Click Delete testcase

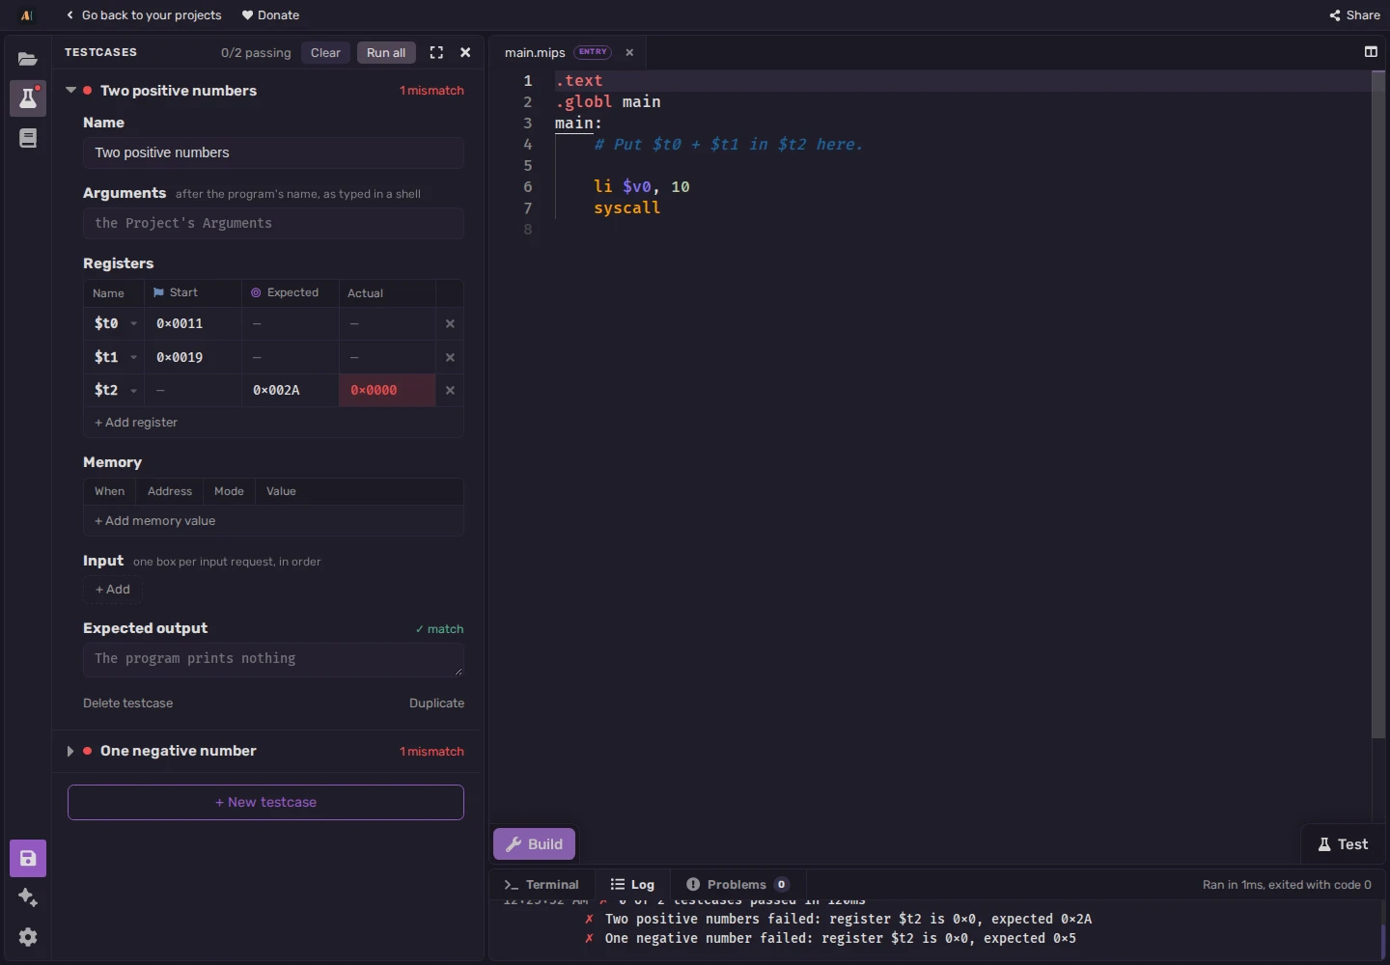(x=128, y=703)
